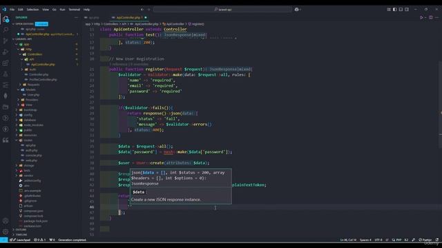Open the Search view in activity bar
The width and height of the screenshot is (442, 248).
[6, 30]
